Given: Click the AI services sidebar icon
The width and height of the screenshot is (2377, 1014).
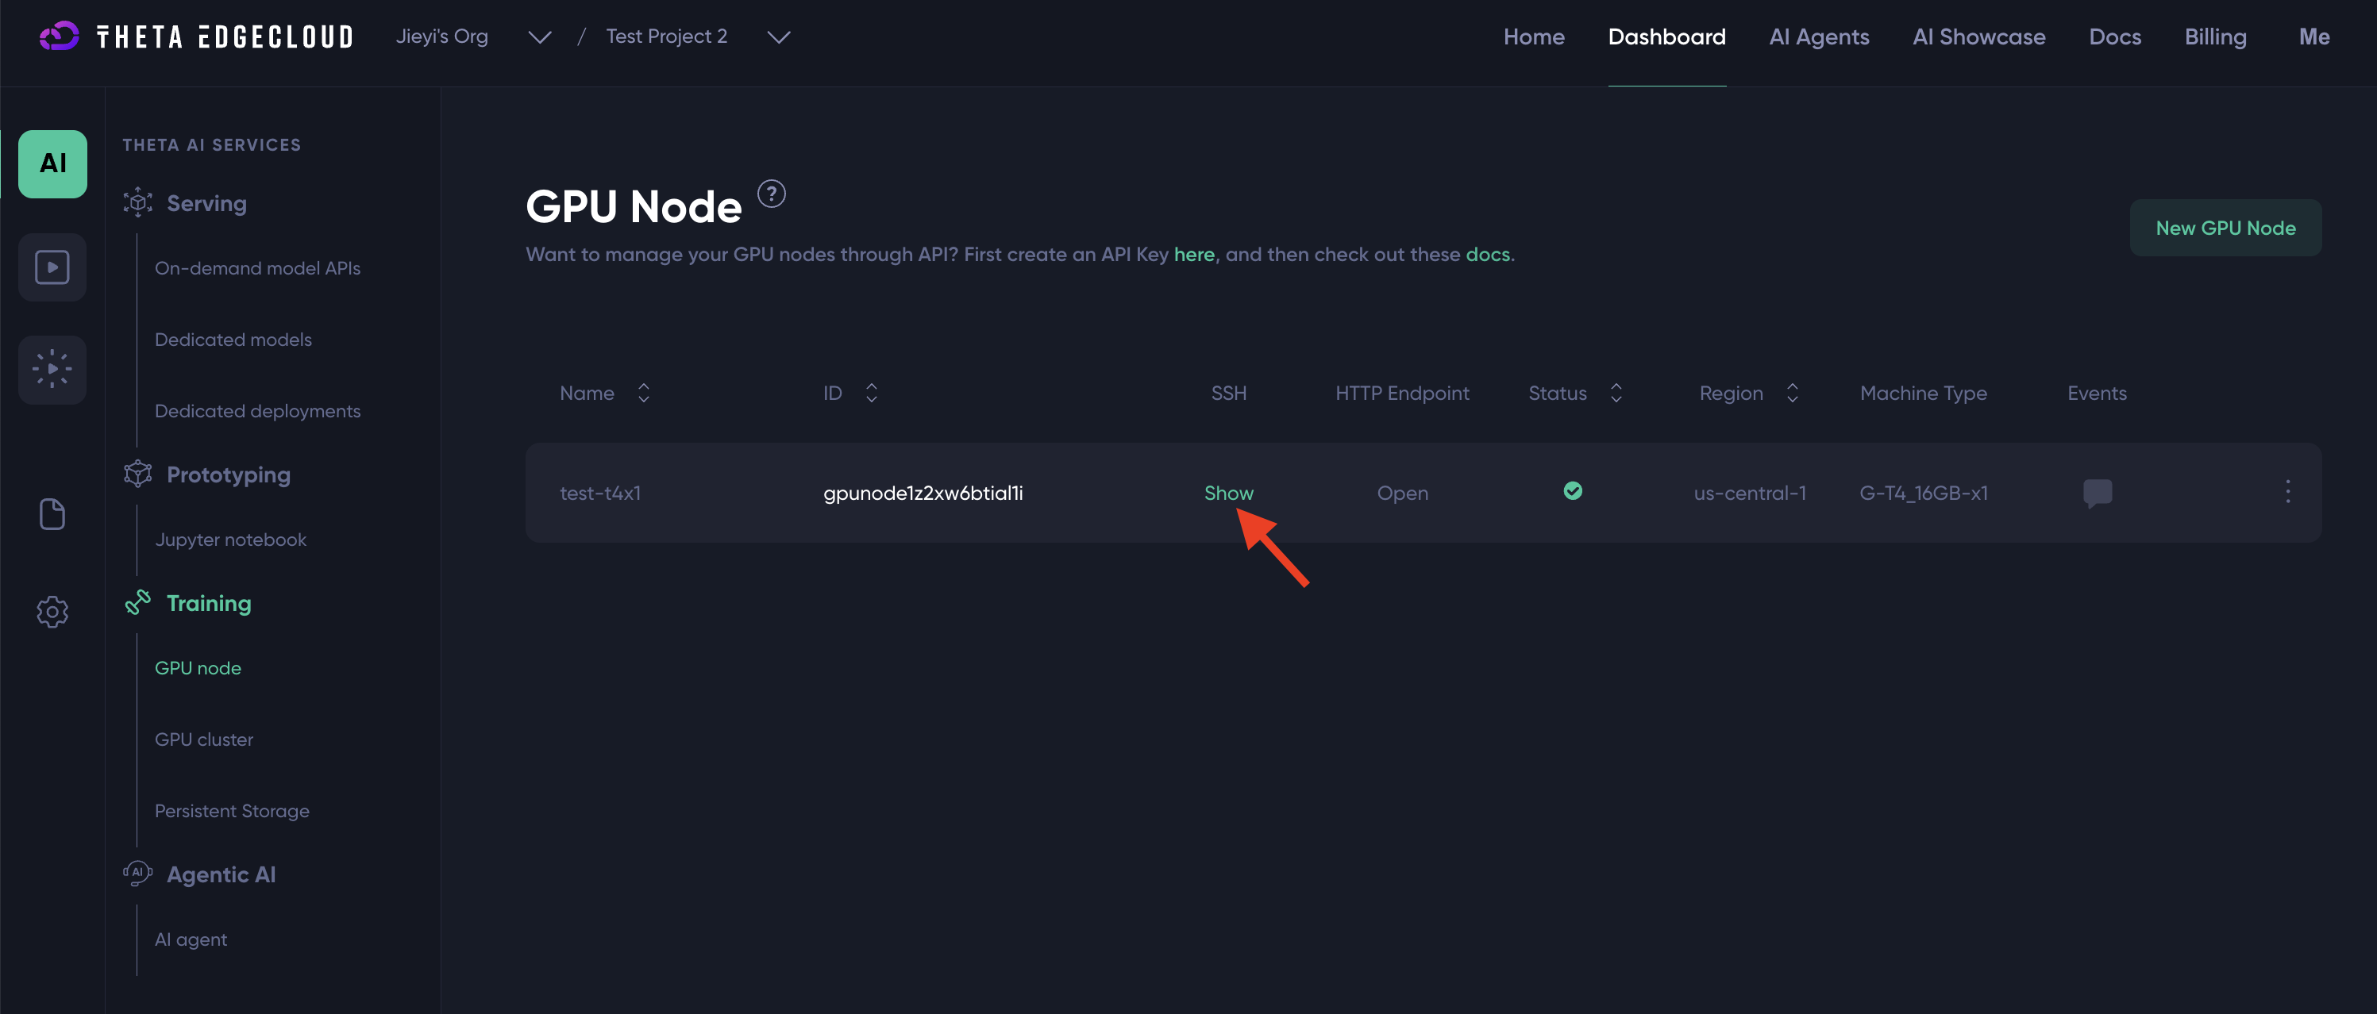Looking at the screenshot, I should (x=52, y=164).
